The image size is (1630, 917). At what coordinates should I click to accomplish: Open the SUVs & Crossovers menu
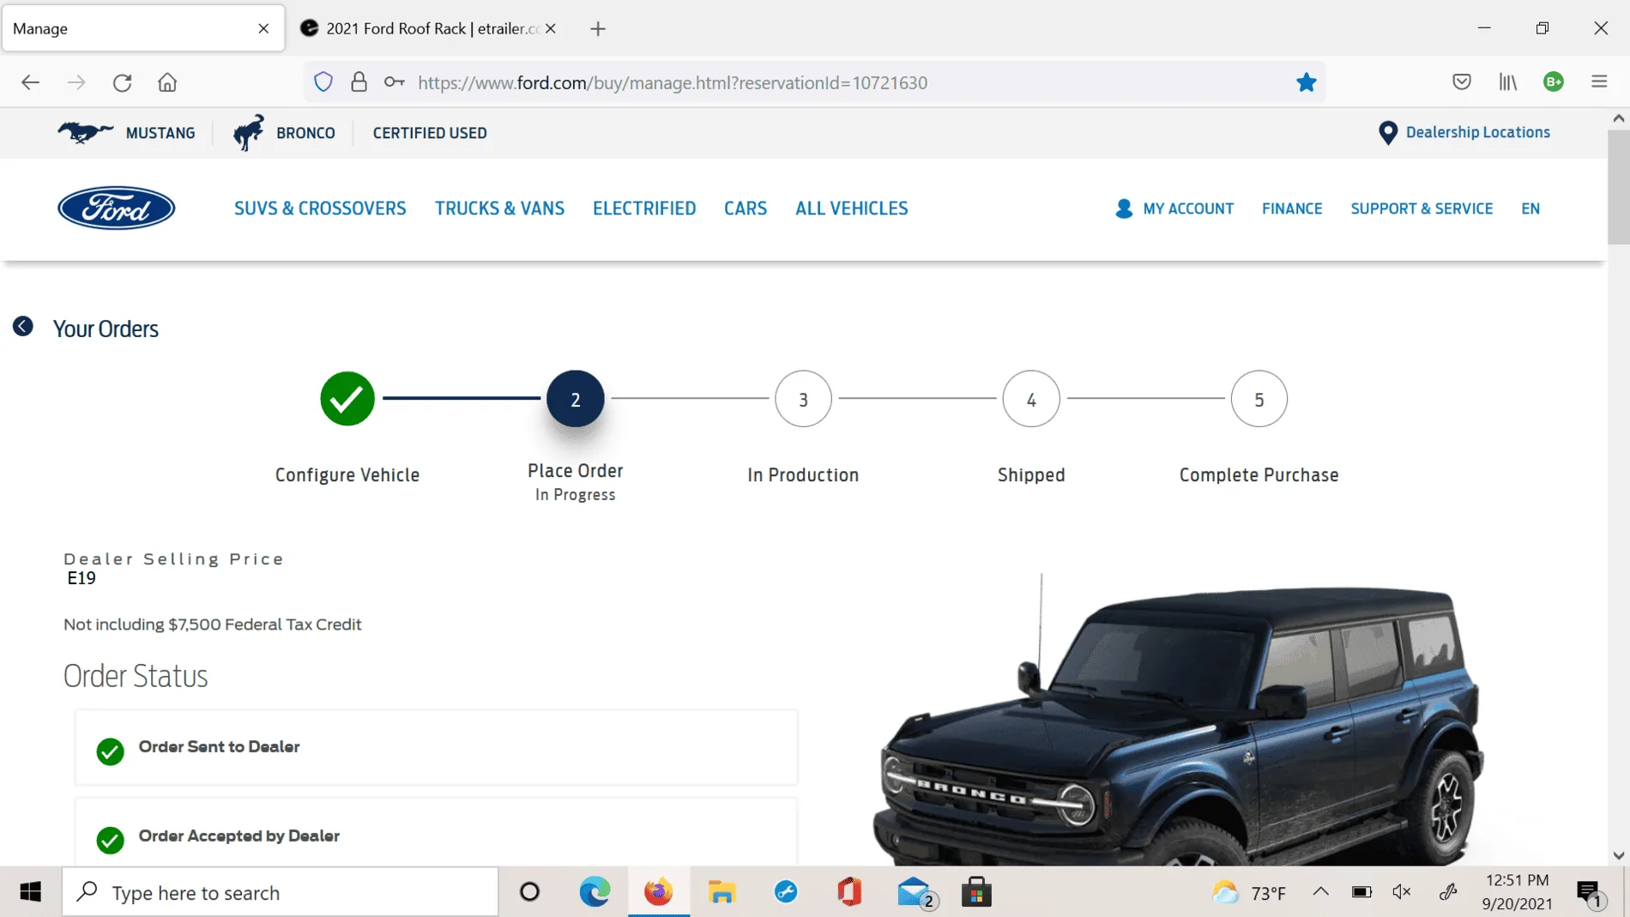pyautogui.click(x=320, y=208)
